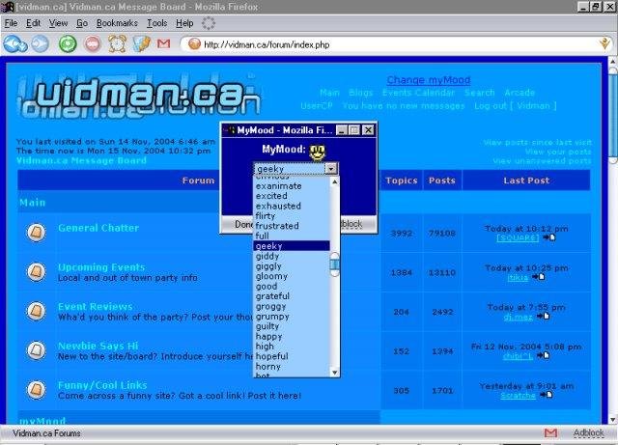Image resolution: width=618 pixels, height=445 pixels.
Task: Click the dropdown arrow of the mood selector
Action: click(331, 169)
